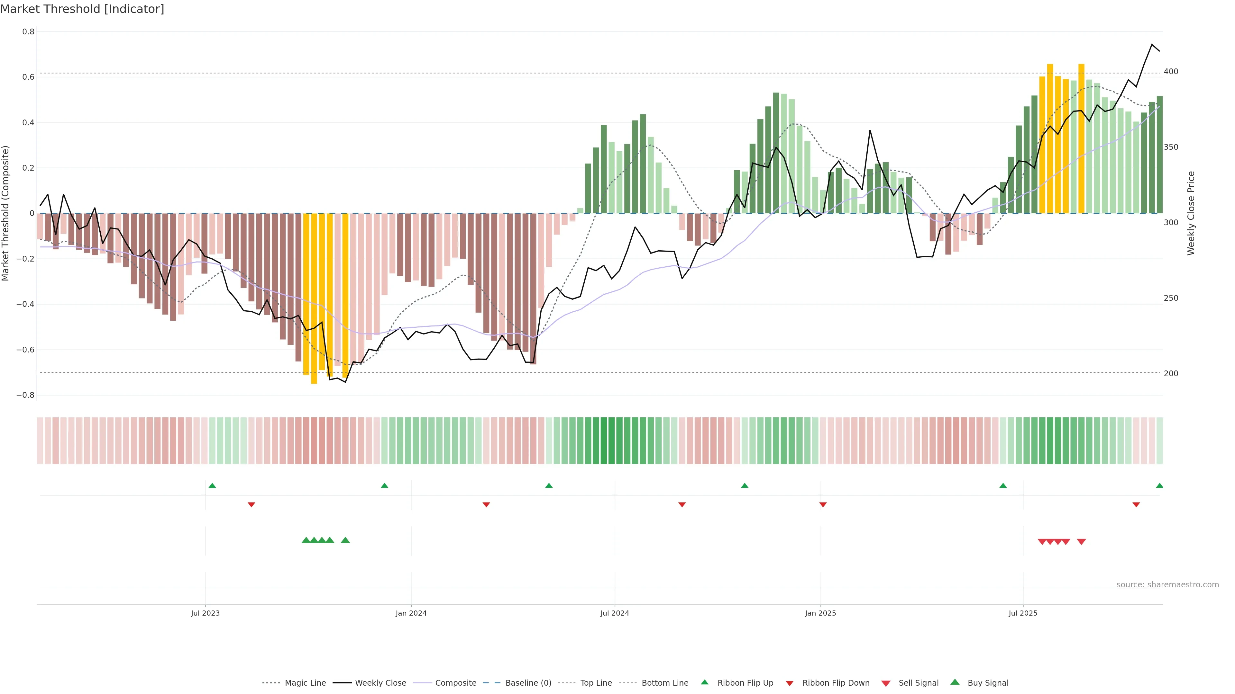Click the Jul 2024 x-axis label
Image resolution: width=1235 pixels, height=694 pixels.
[615, 613]
